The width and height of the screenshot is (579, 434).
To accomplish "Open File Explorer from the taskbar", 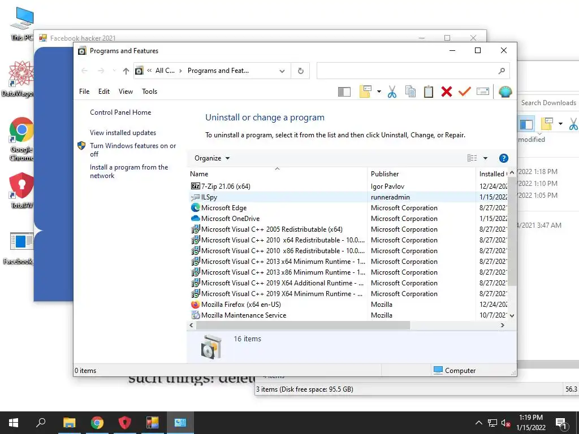I will (x=69, y=423).
